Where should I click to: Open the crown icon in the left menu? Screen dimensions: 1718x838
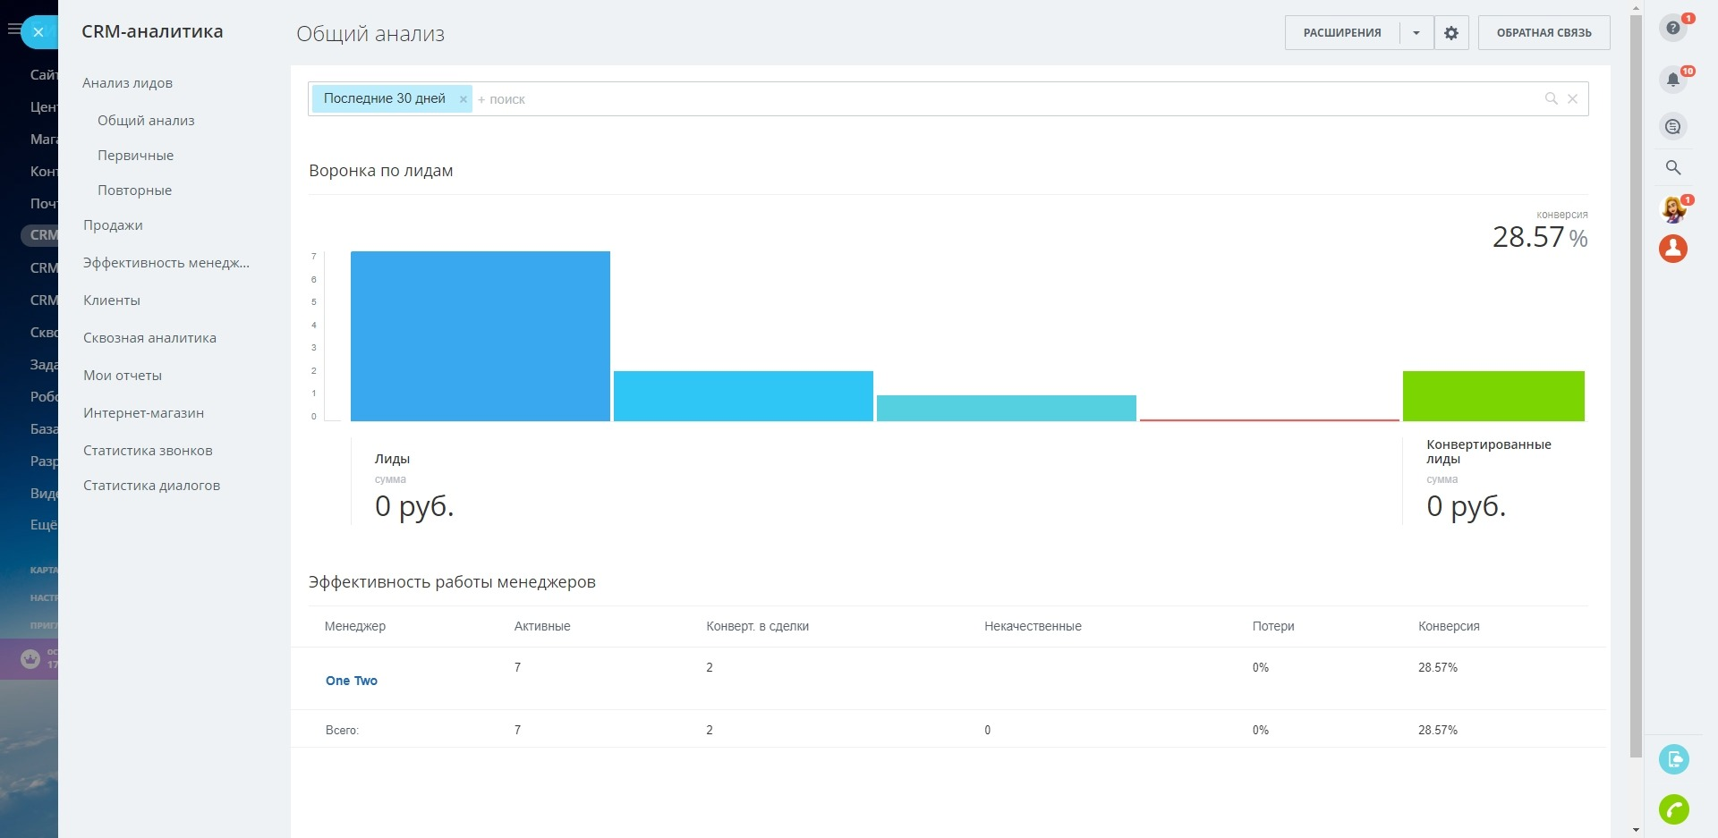pyautogui.click(x=30, y=659)
